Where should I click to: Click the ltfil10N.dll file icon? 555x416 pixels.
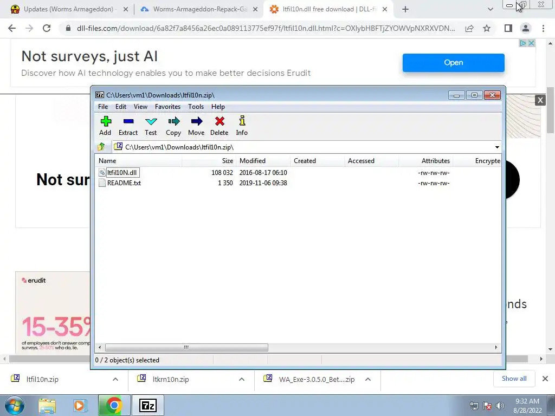coord(102,172)
